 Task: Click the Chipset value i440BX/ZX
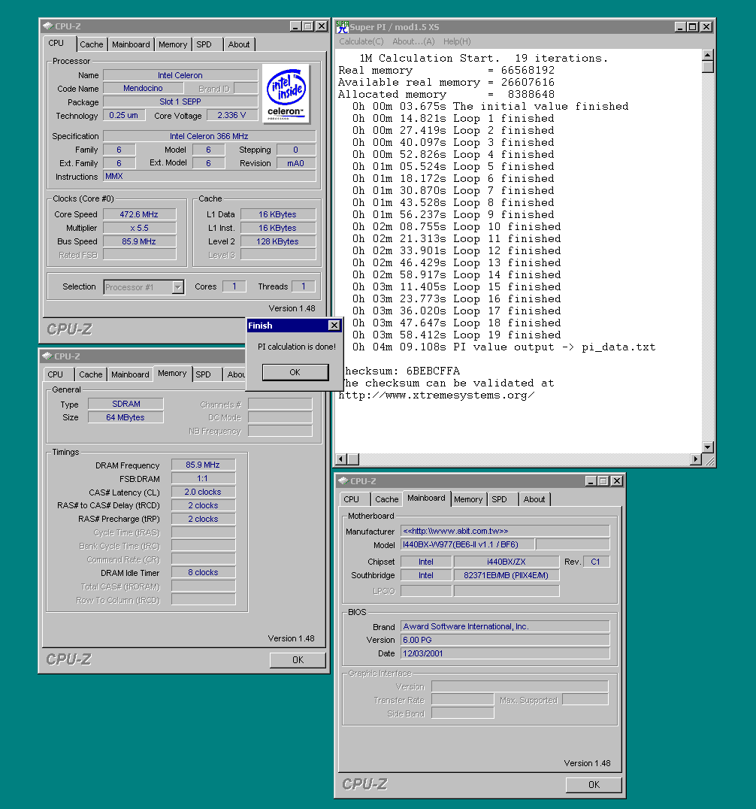pos(507,562)
